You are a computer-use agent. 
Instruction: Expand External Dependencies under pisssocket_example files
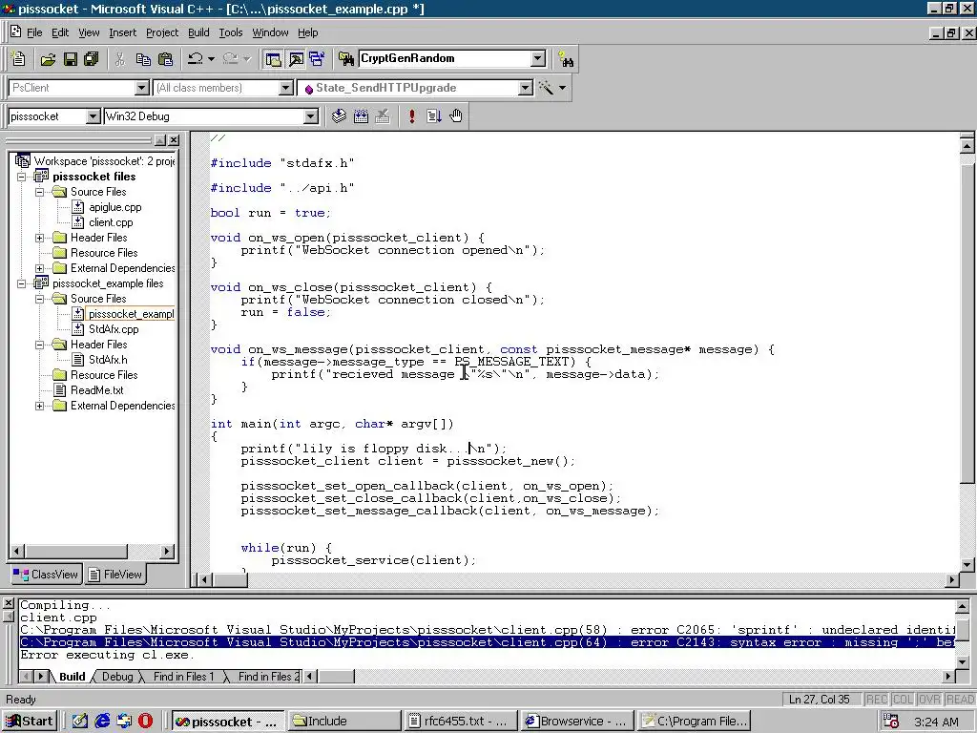click(x=39, y=406)
